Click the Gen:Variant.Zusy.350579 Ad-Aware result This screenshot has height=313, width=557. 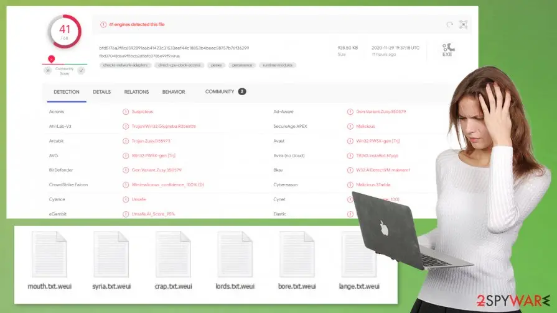tap(381, 112)
